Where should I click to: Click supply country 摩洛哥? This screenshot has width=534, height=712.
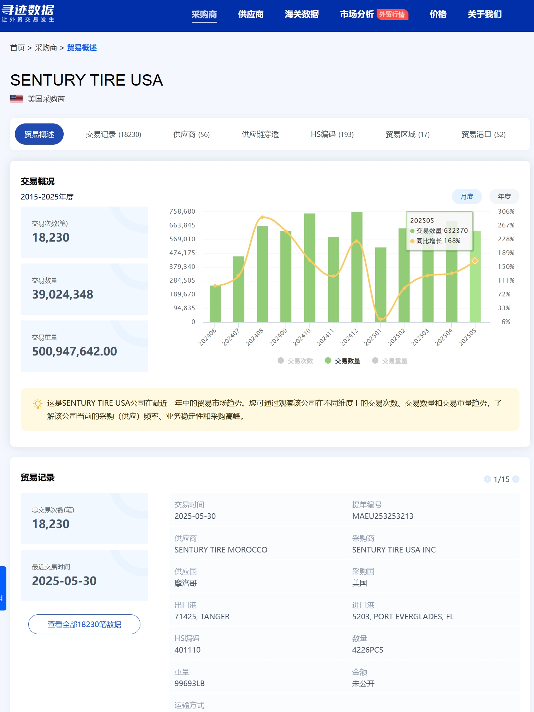186,583
